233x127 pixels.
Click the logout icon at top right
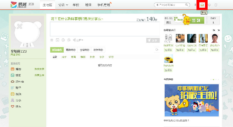click(x=216, y=5)
